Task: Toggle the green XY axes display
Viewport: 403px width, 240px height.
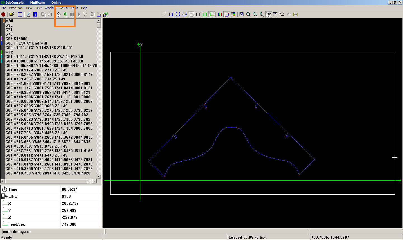Action: click(x=212, y=14)
